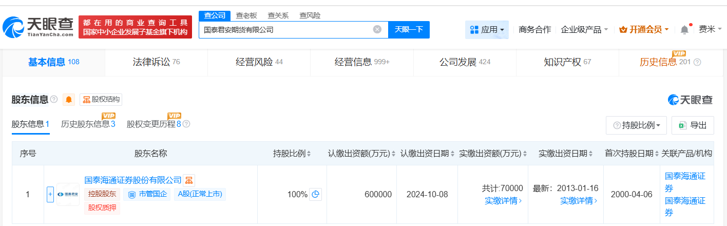Screen dimensions: 727x226
Task: Click help icon beside 历史信息 tab
Action: coord(697,63)
